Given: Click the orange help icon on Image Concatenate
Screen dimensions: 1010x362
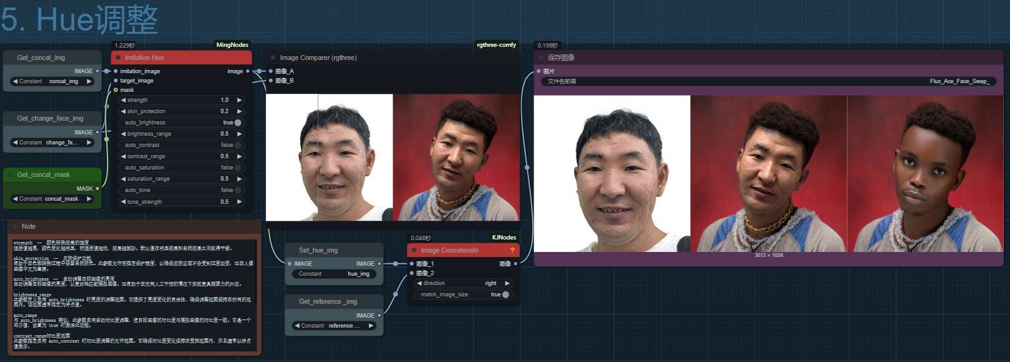Looking at the screenshot, I should tap(512, 250).
